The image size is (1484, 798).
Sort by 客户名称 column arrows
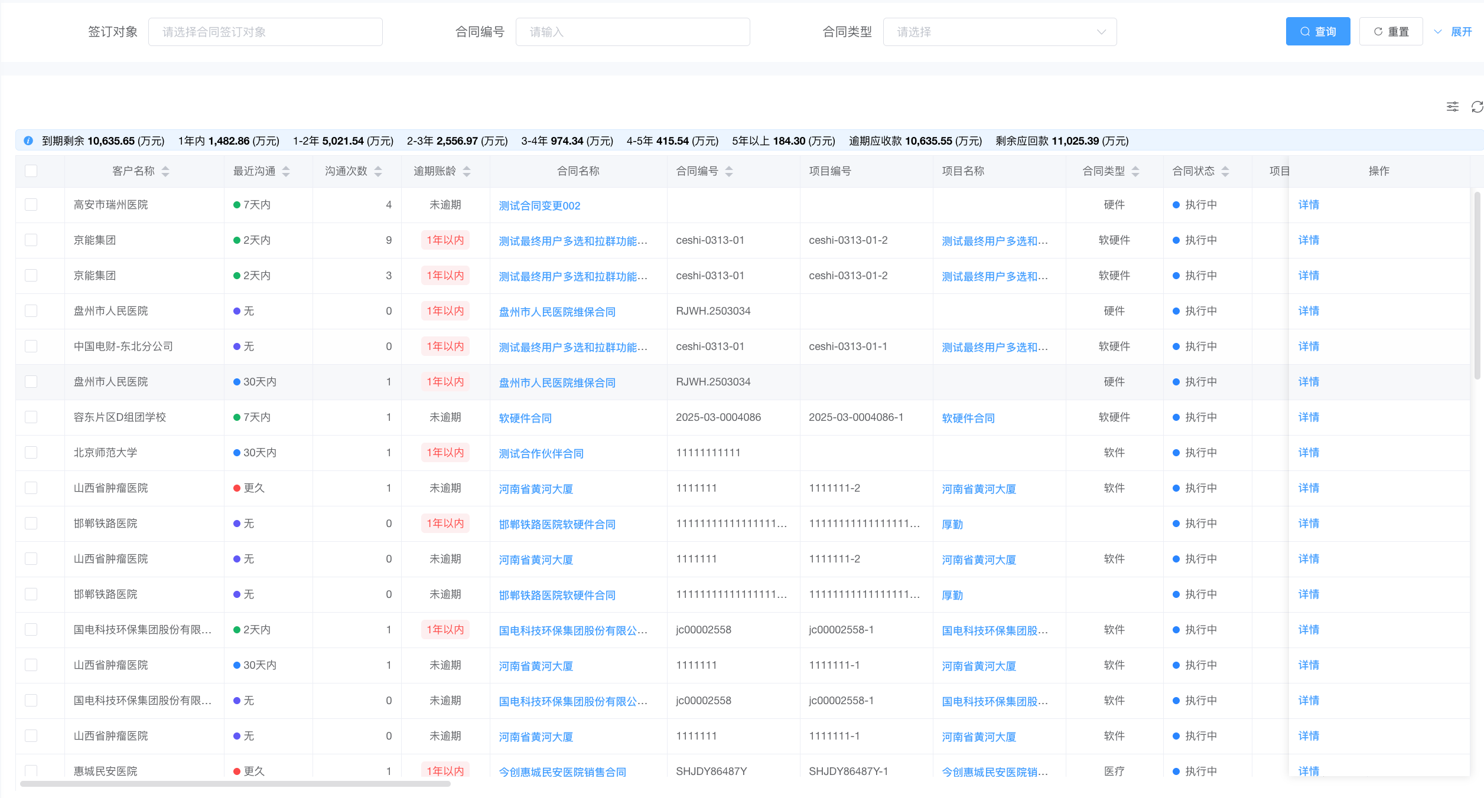pos(165,171)
